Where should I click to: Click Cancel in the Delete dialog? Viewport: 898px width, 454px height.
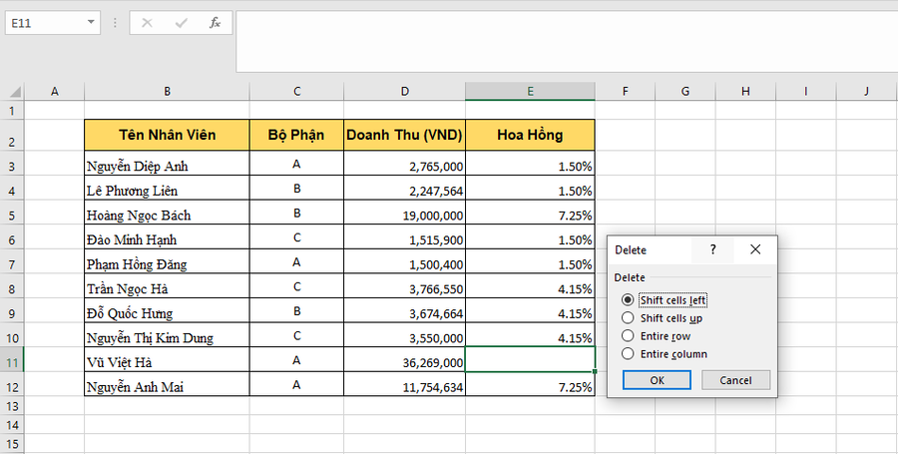pos(735,380)
